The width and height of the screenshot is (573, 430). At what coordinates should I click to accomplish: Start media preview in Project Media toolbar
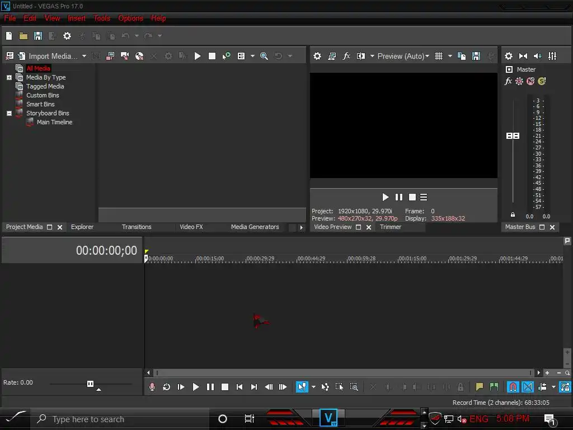(x=198, y=56)
